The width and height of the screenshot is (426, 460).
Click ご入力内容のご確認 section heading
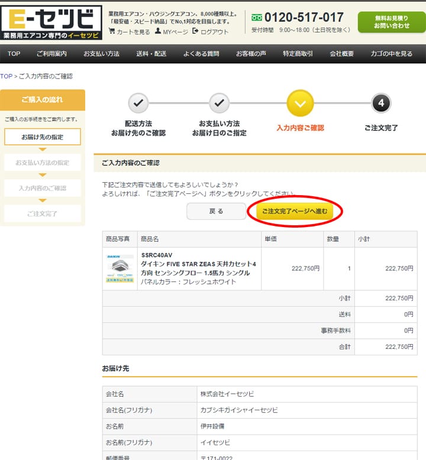(x=130, y=163)
